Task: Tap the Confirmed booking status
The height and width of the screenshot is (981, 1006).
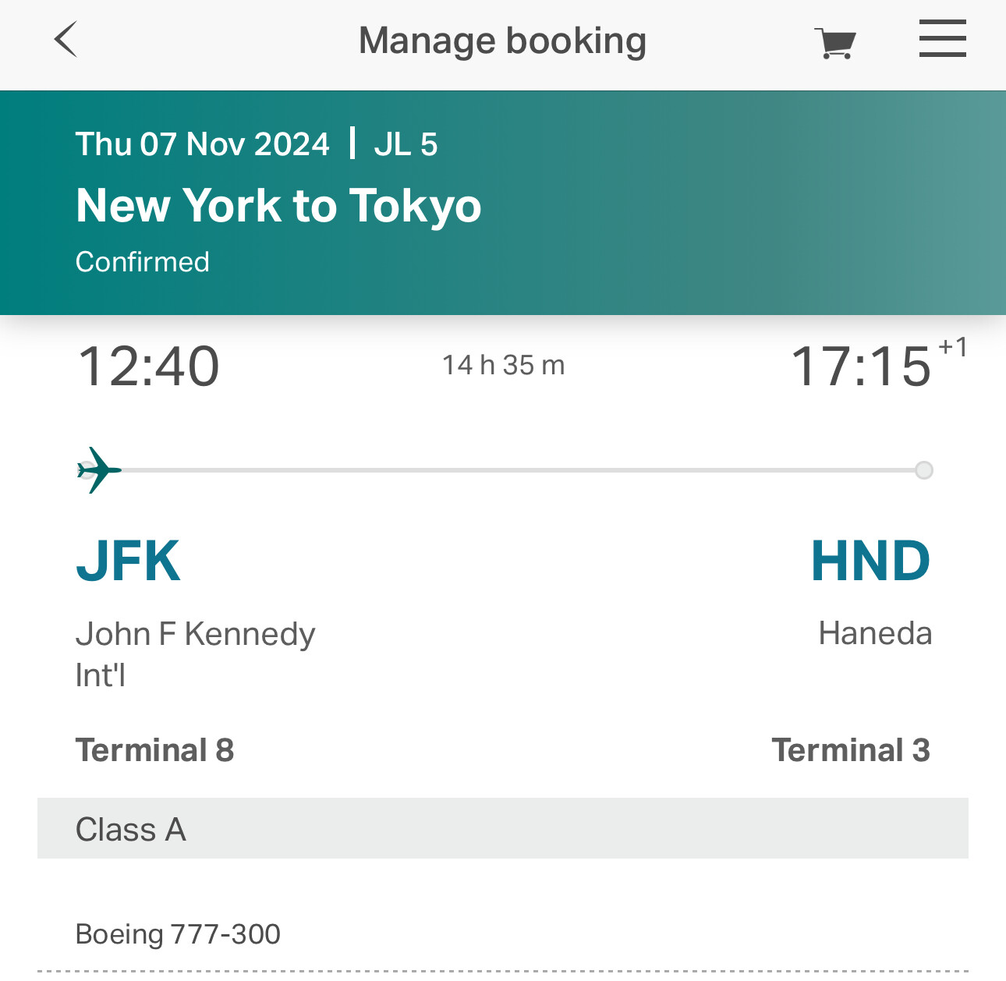Action: click(x=143, y=262)
